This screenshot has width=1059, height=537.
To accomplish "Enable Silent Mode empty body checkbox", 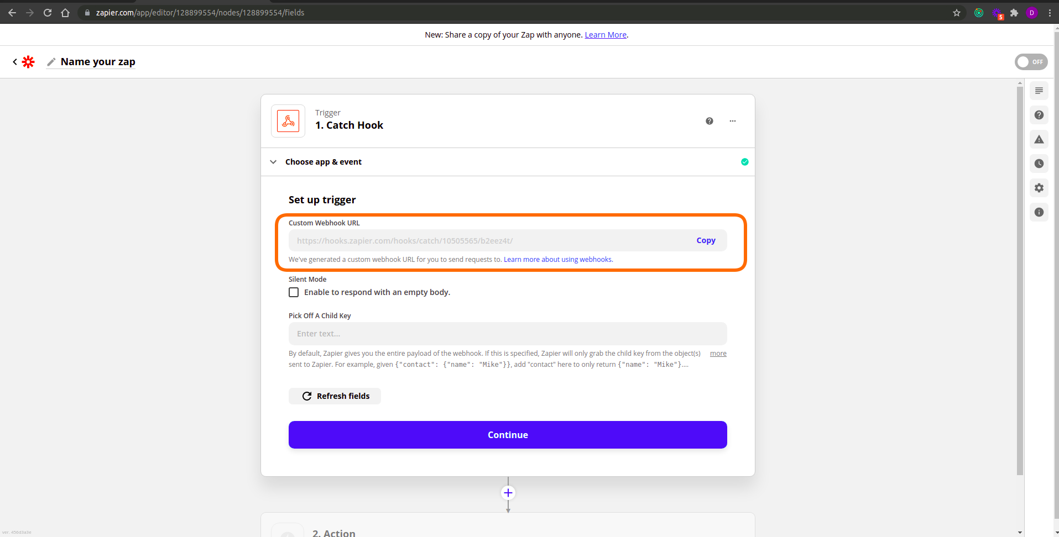I will coord(294,292).
